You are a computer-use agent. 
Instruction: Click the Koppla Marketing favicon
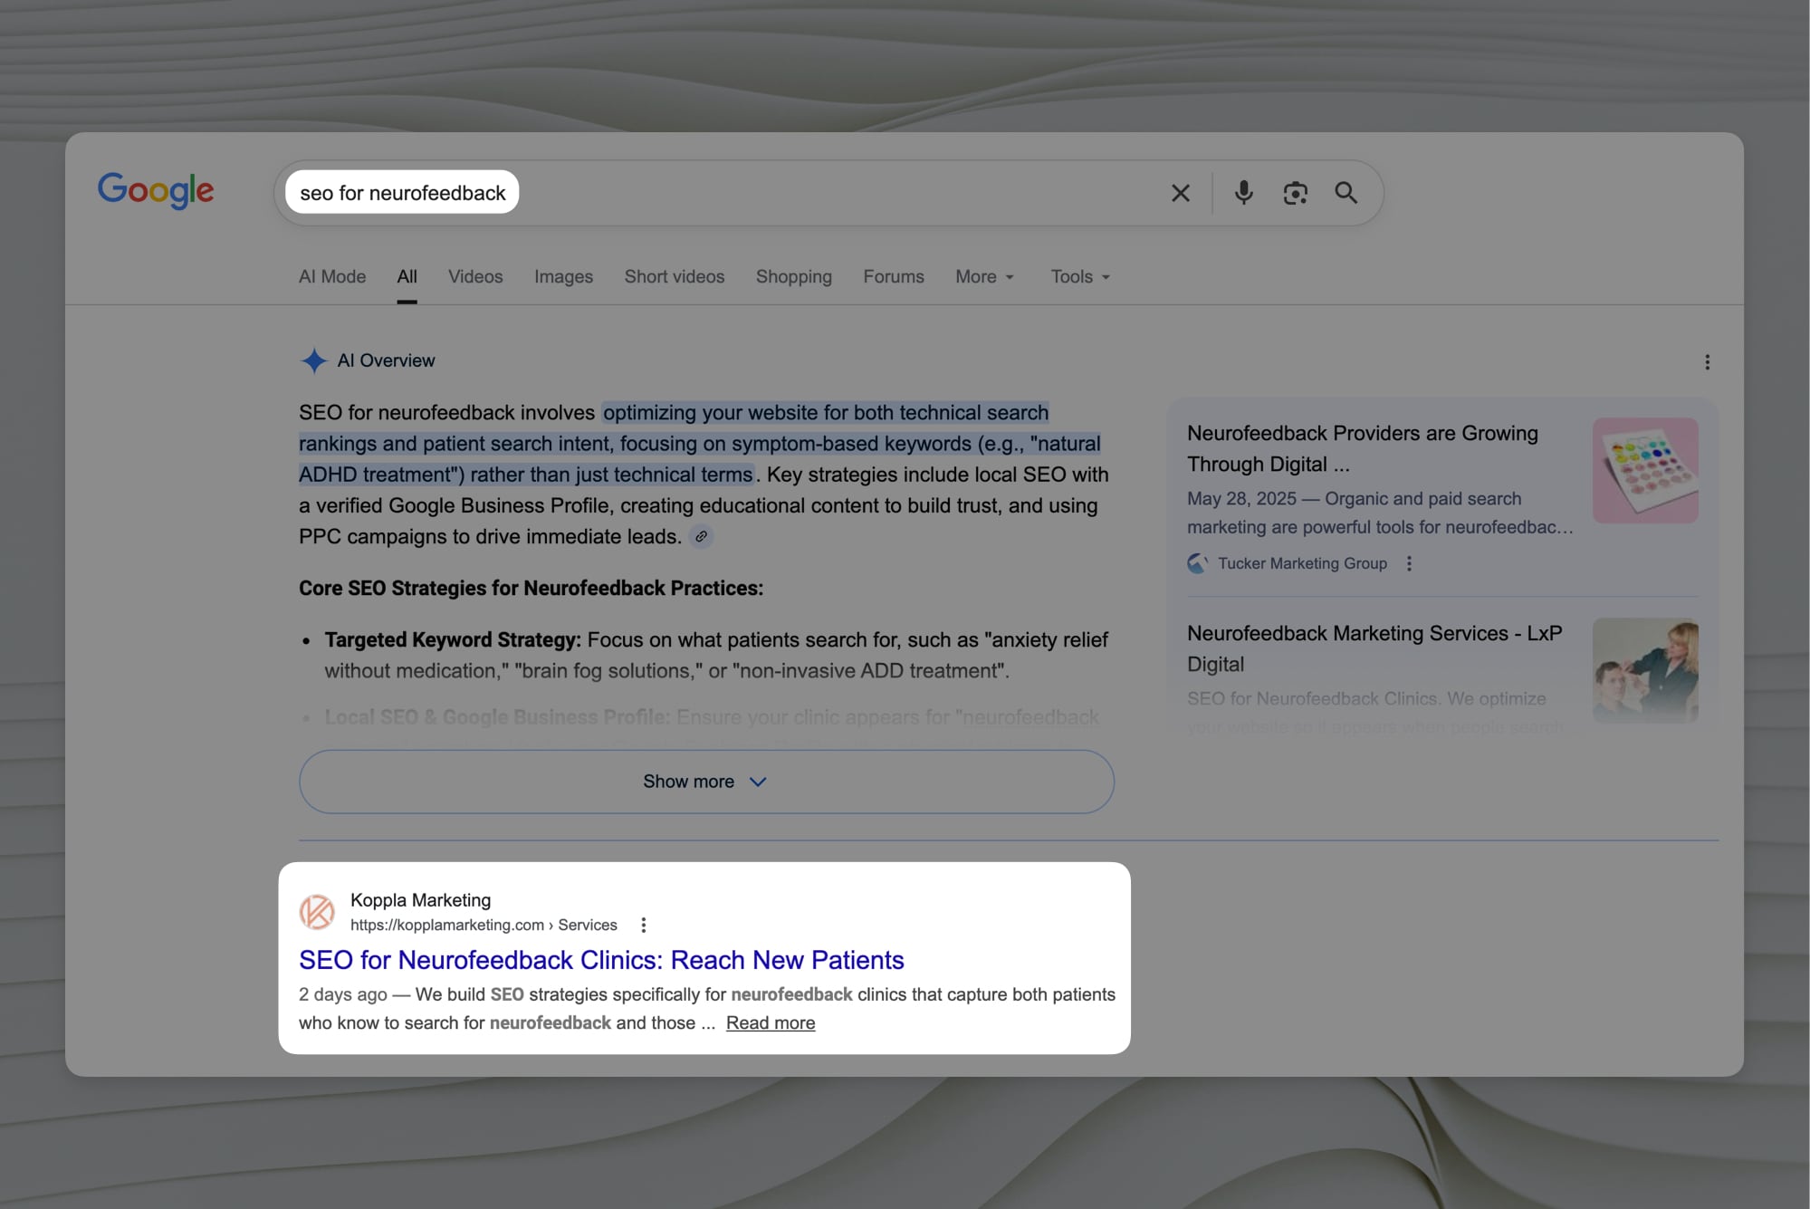pos(318,912)
